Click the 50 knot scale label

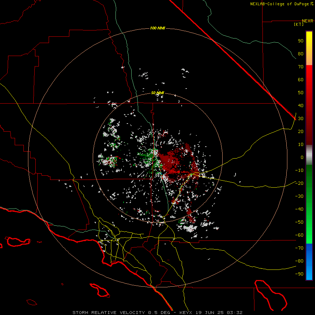pyautogui.click(x=301, y=93)
